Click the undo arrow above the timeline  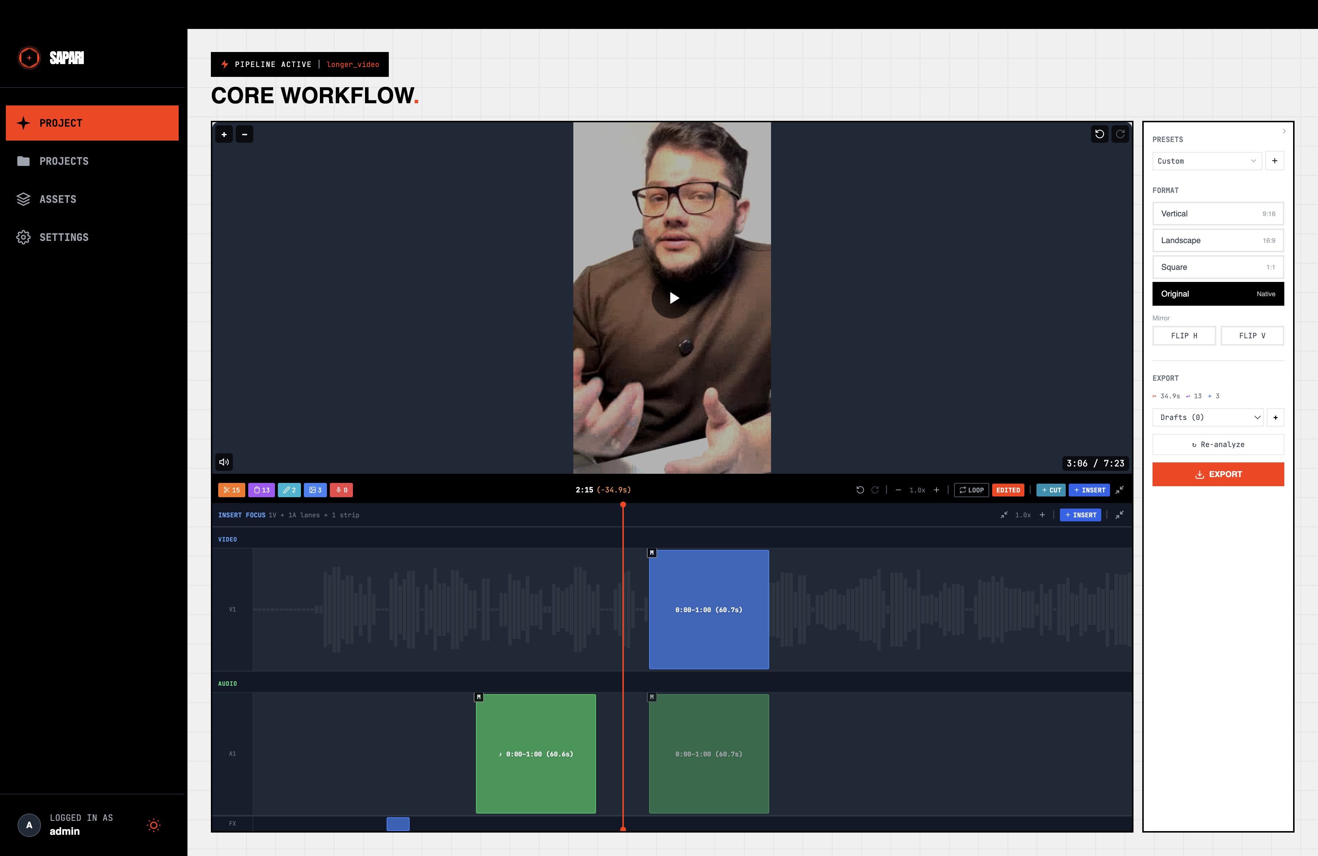tap(860, 490)
